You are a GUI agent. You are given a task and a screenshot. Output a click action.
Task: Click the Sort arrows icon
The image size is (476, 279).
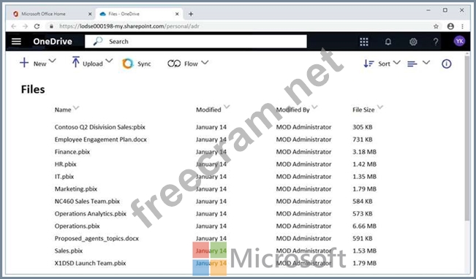369,64
